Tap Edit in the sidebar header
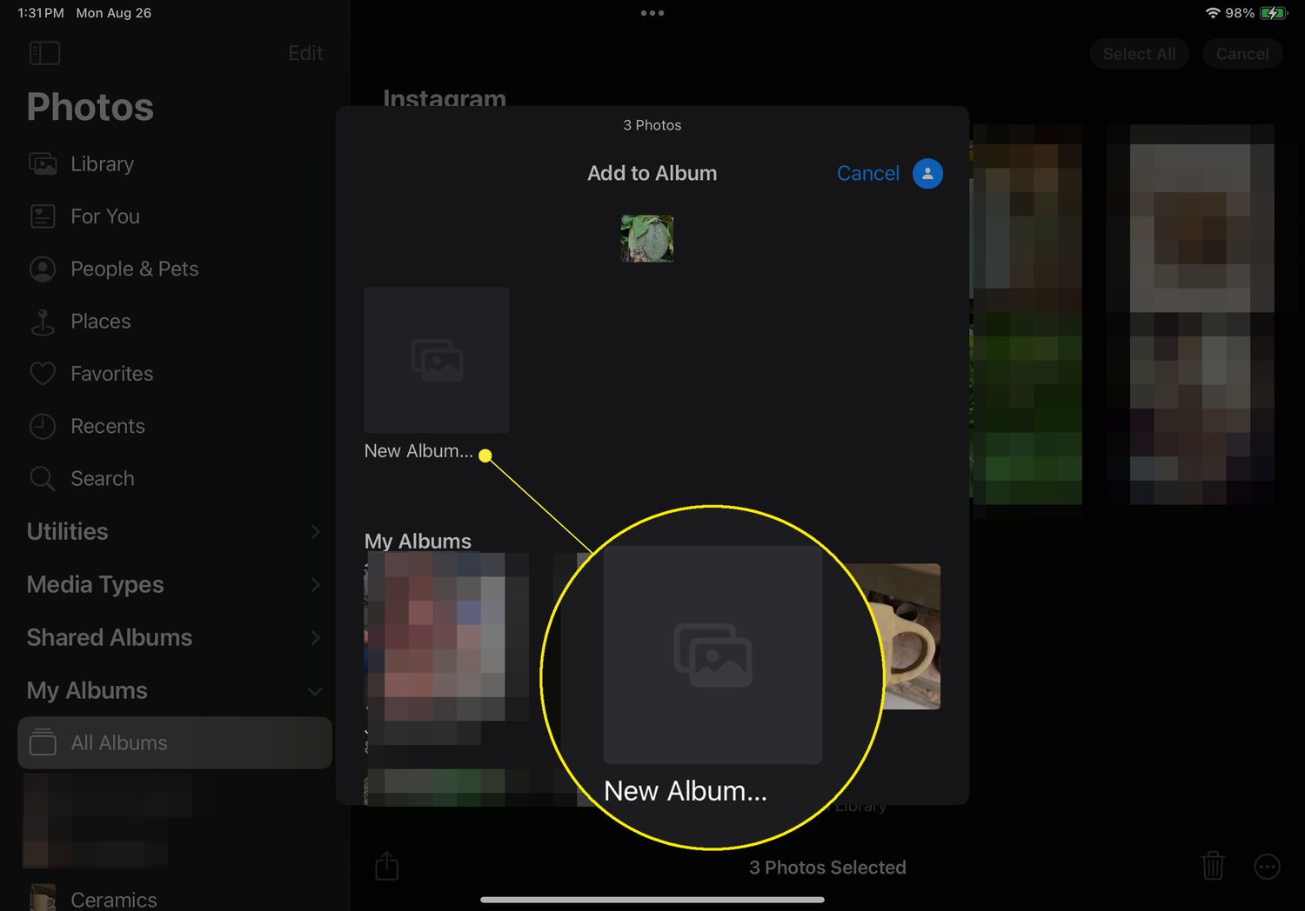1305x911 pixels. (x=305, y=53)
